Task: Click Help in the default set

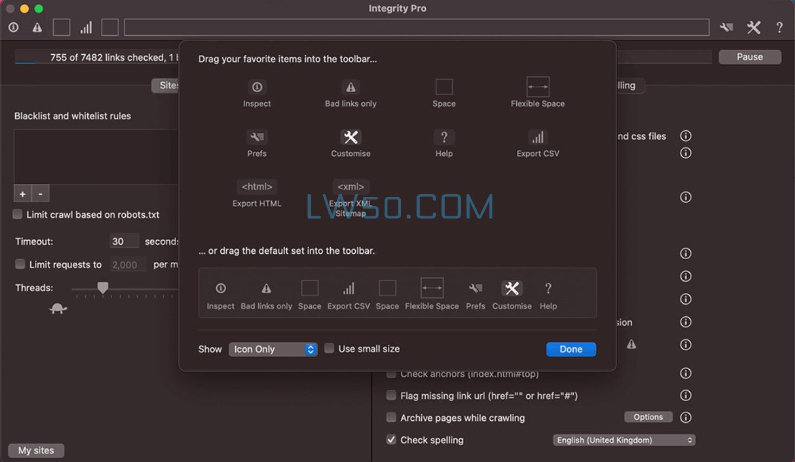Action: [548, 296]
